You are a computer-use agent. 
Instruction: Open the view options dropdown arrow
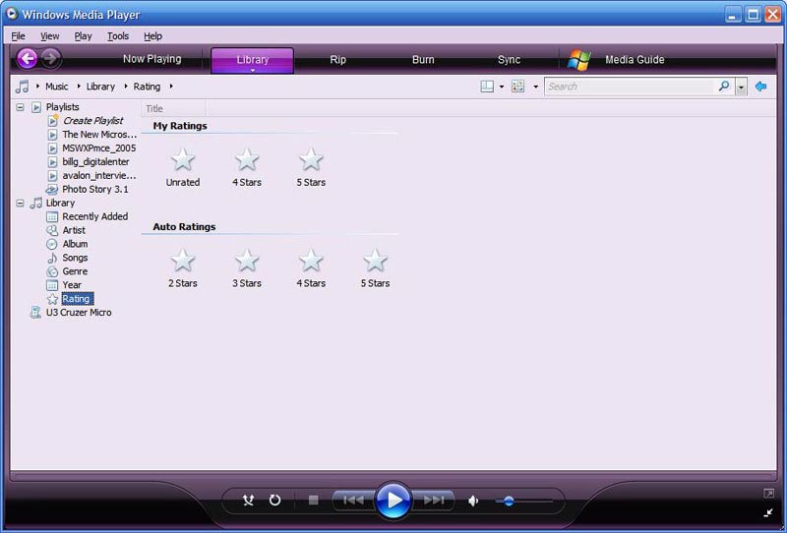click(535, 87)
